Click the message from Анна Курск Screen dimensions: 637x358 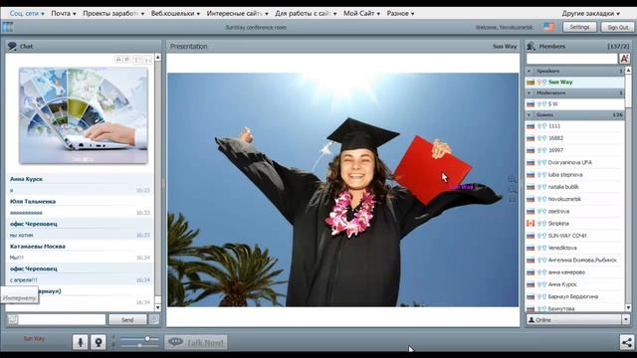pyautogui.click(x=80, y=185)
